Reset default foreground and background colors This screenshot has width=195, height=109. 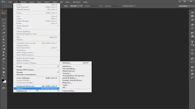(2, 78)
